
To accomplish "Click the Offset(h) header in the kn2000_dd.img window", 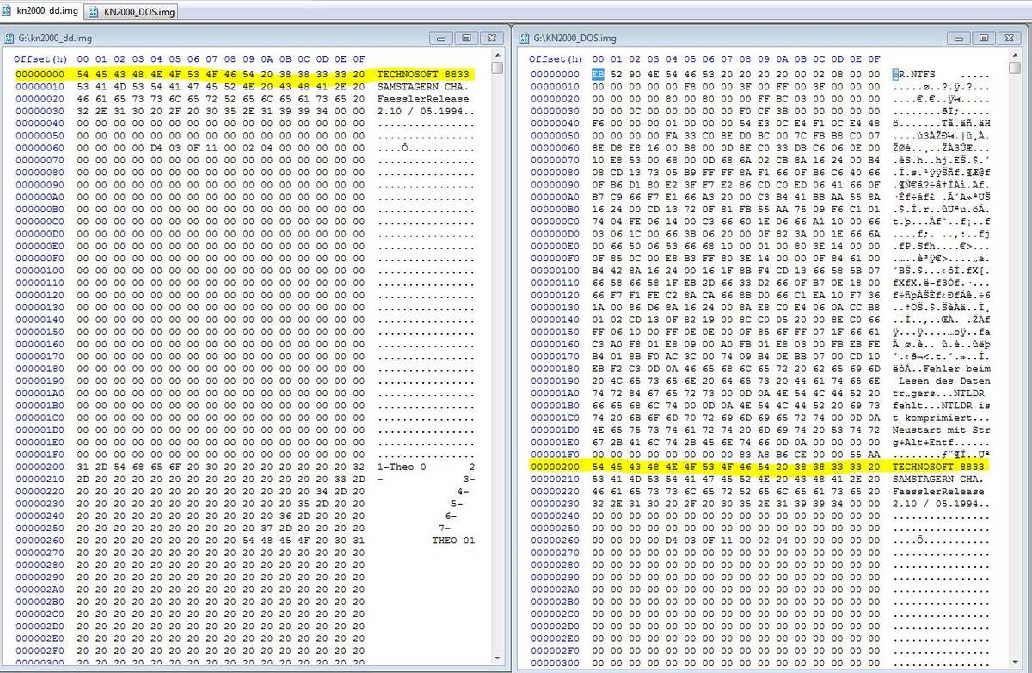I will pos(40,59).
